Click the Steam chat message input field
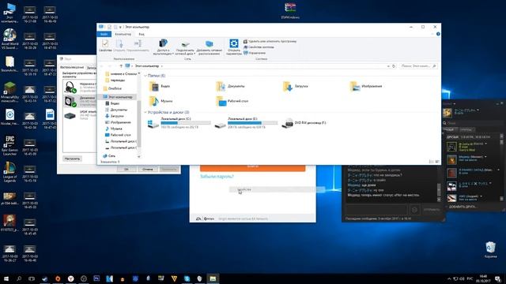This screenshot has height=284, width=506. tap(376, 210)
